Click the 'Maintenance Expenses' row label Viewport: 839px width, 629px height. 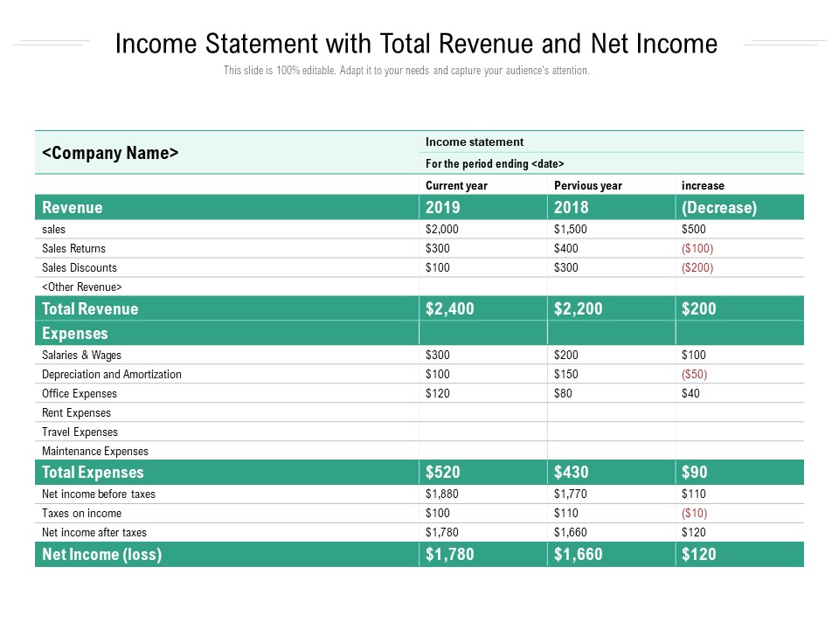click(x=94, y=452)
